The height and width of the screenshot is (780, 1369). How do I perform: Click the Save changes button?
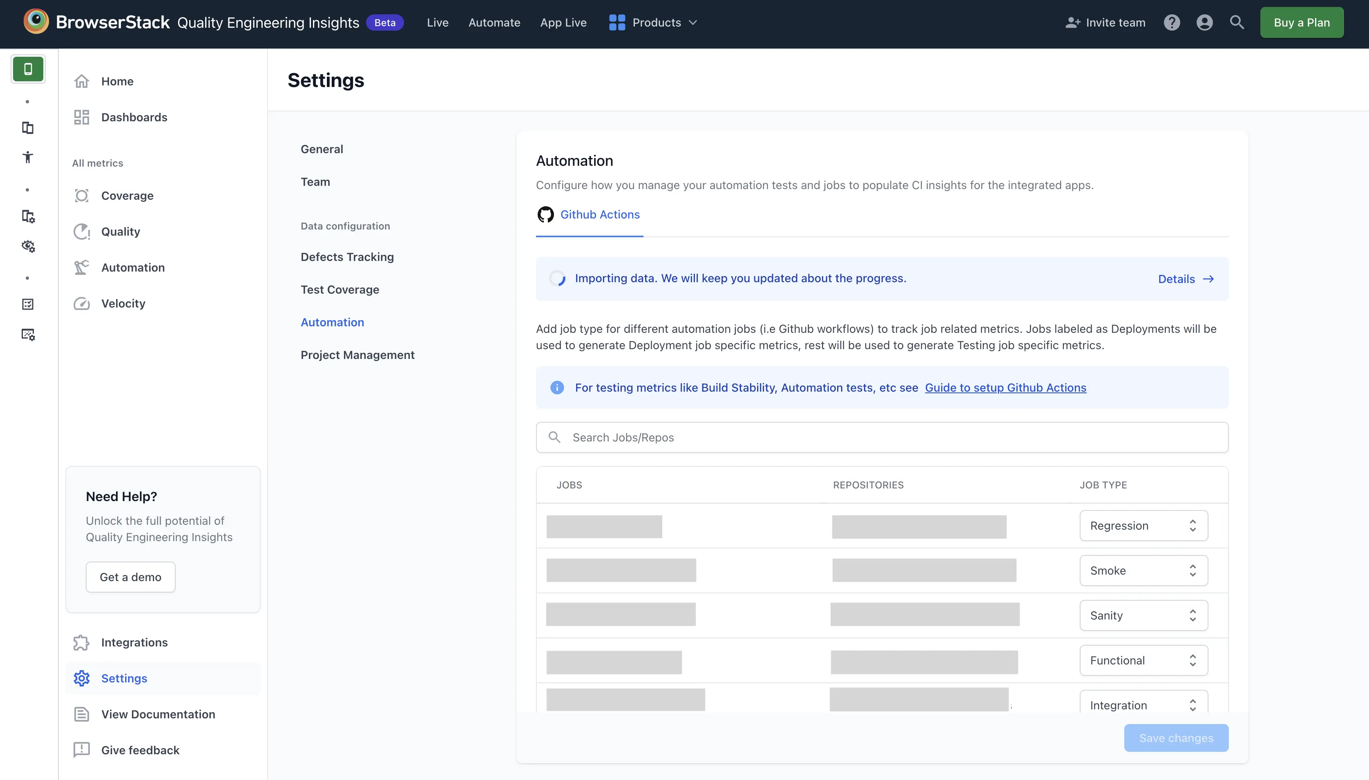coord(1176,738)
